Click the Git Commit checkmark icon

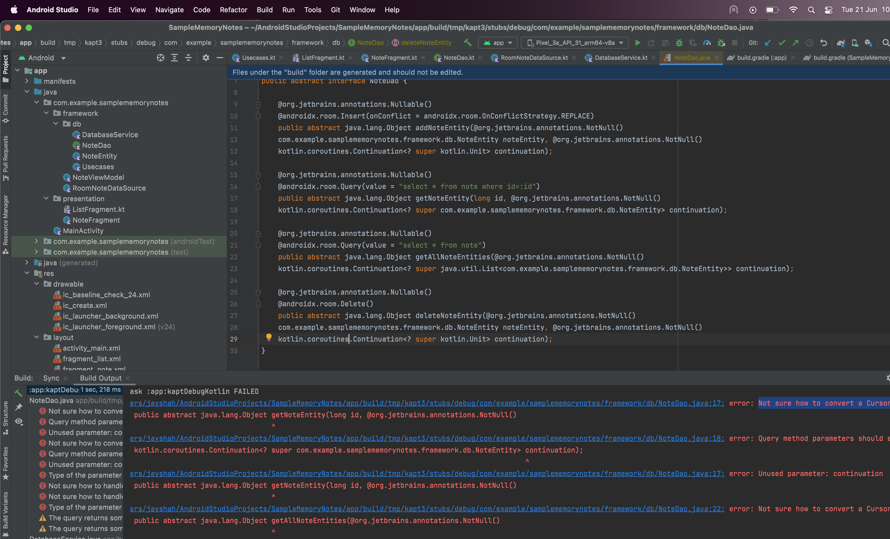782,43
